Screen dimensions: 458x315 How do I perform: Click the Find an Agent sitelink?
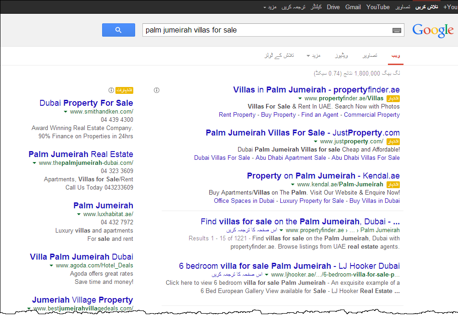tap(320, 115)
